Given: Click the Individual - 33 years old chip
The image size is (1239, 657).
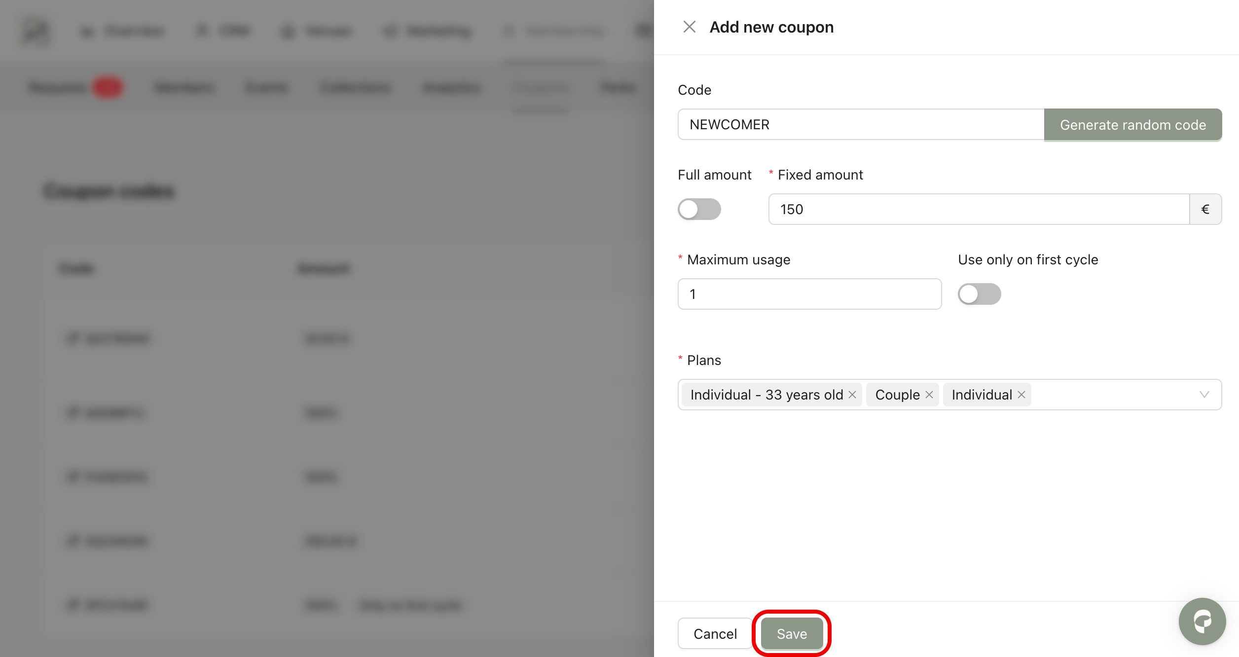Looking at the screenshot, I should (x=766, y=395).
